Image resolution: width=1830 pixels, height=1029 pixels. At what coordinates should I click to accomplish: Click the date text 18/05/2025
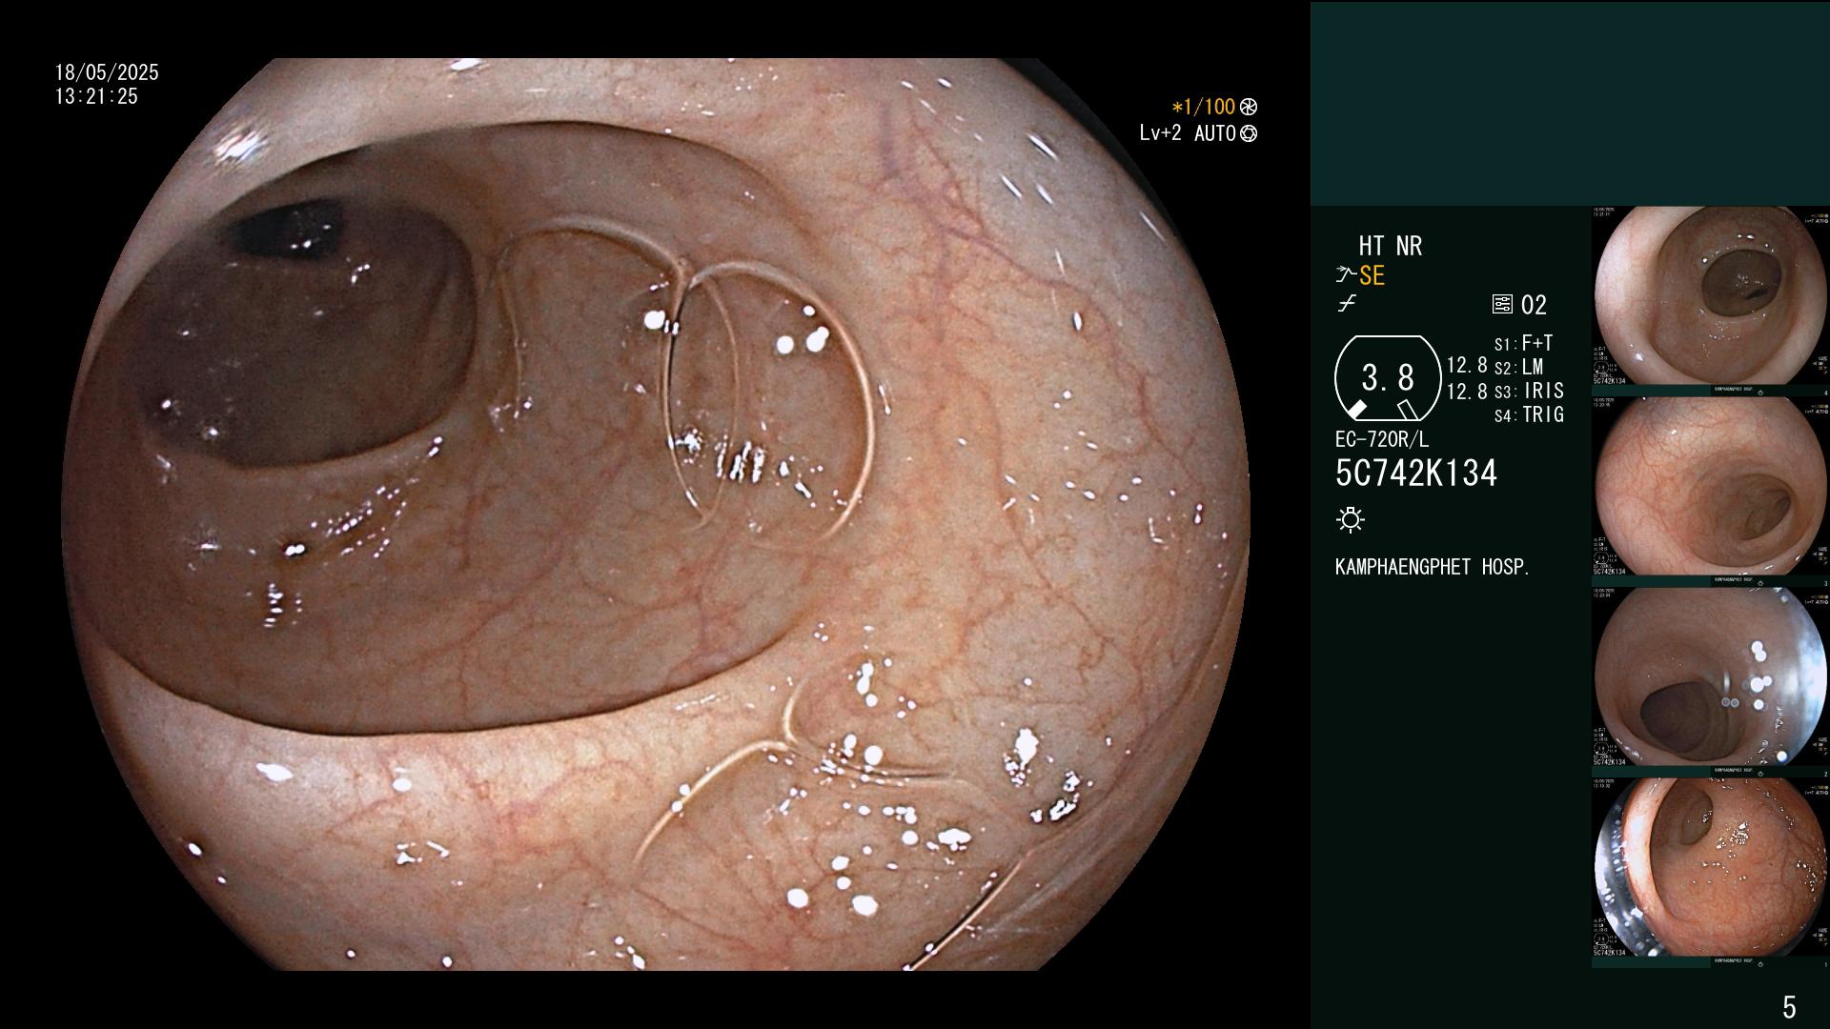tap(107, 72)
